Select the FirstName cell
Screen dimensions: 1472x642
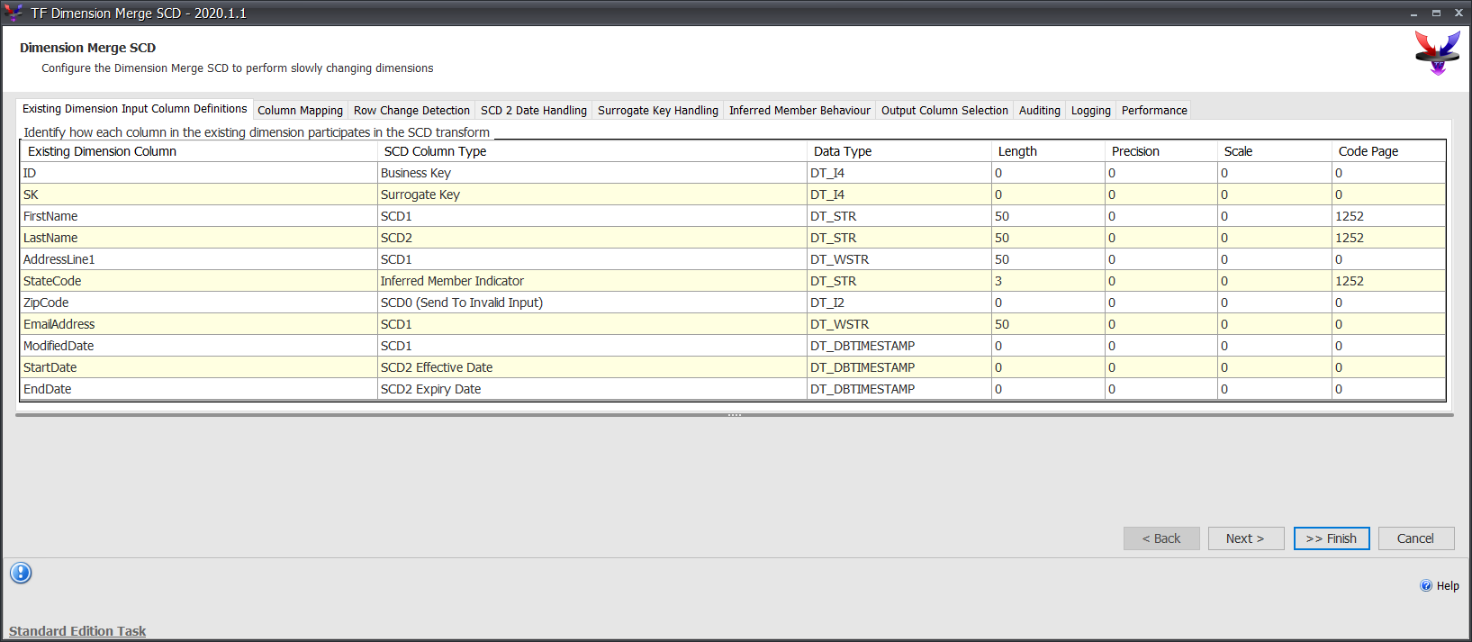(x=199, y=216)
